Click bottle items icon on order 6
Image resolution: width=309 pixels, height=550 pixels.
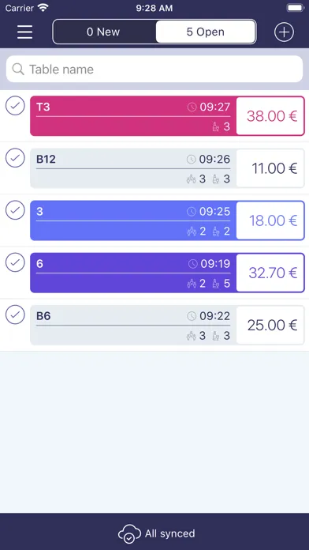(216, 284)
